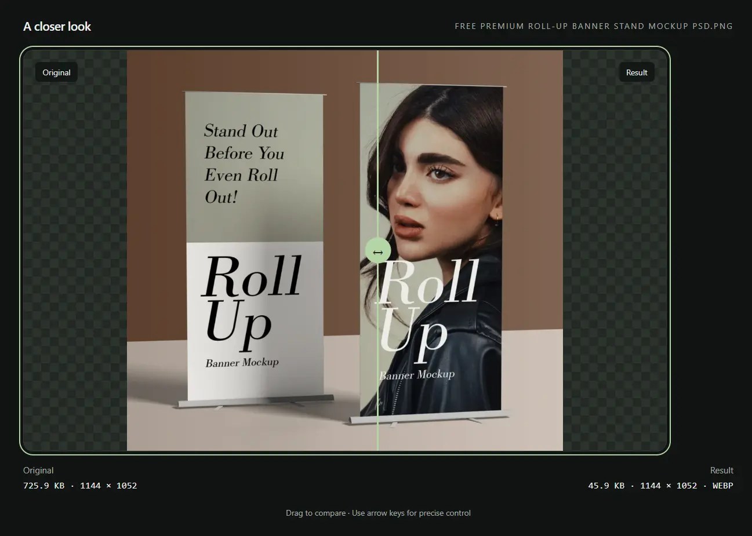
Task: Select the "Original" caption below the preview
Action: coord(38,471)
